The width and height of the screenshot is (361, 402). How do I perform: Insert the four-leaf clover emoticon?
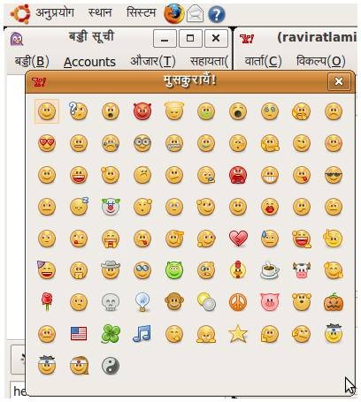(x=111, y=334)
